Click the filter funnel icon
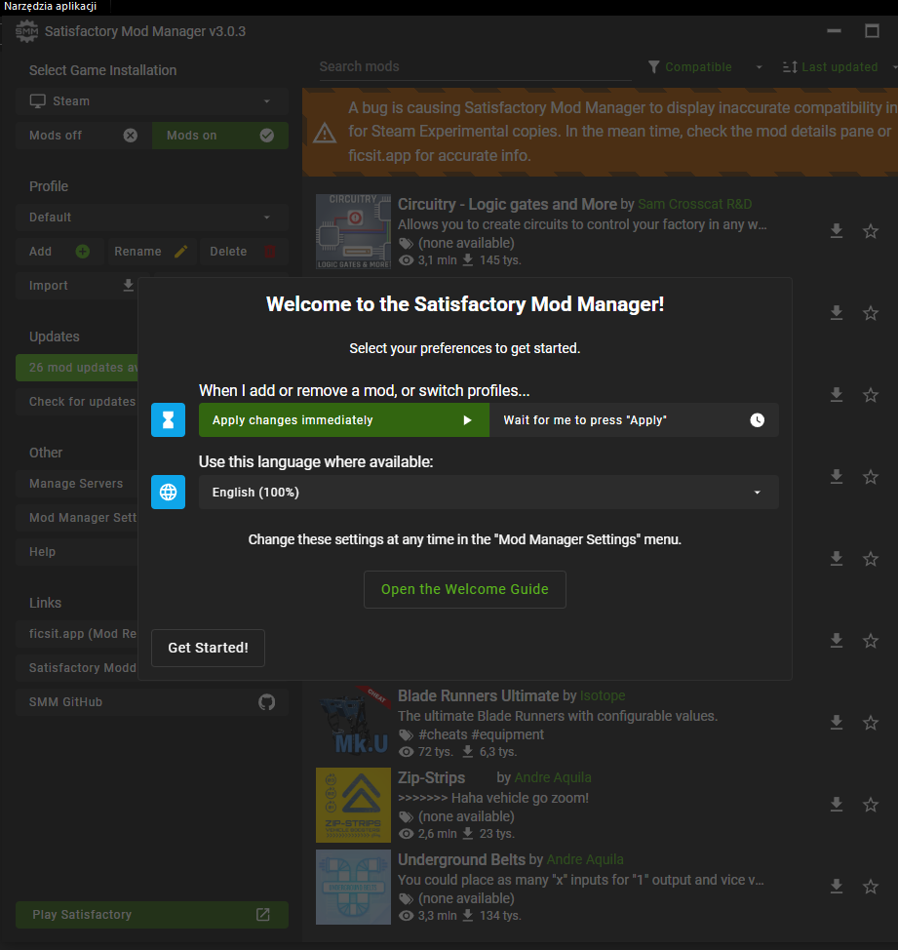 [653, 66]
